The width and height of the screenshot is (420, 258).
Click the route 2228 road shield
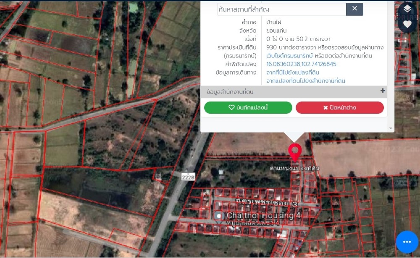pyautogui.click(x=188, y=177)
